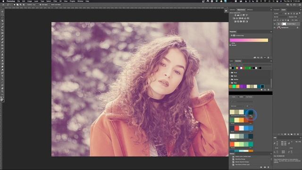Toggle Reverse checkbox in Properties
This screenshot has height=170, width=302.
pos(230,45)
